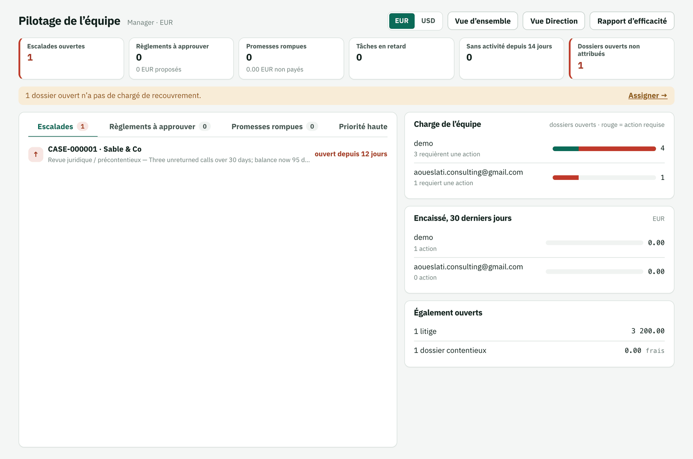
Task: Open the Promesses rompues summary card
Action: (291, 58)
